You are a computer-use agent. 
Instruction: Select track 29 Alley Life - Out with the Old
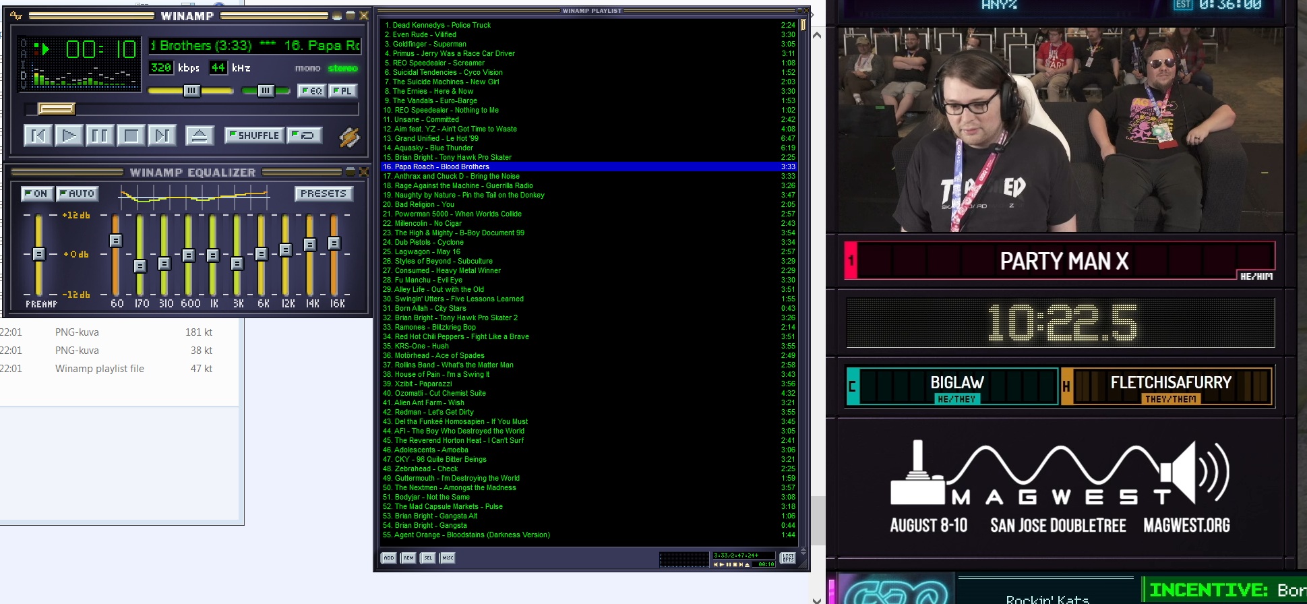589,289
